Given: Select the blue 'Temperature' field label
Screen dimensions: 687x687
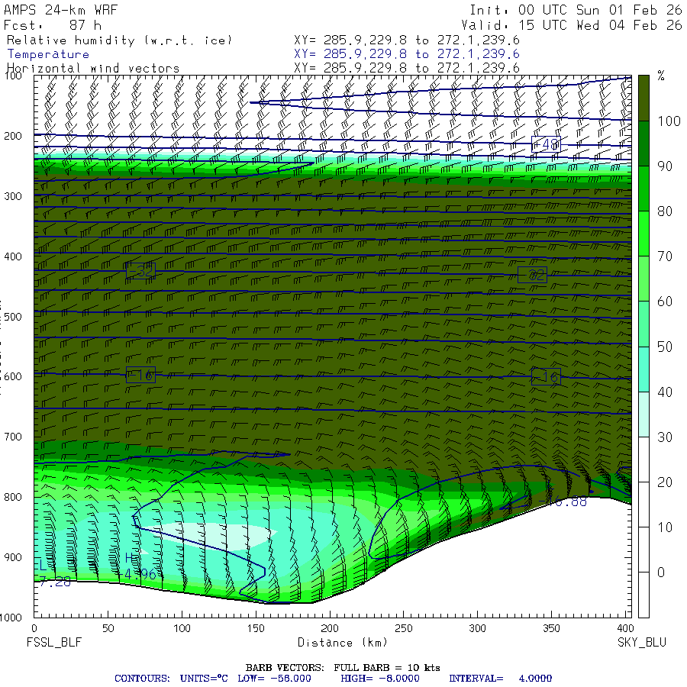Looking at the screenshot, I should [48, 54].
